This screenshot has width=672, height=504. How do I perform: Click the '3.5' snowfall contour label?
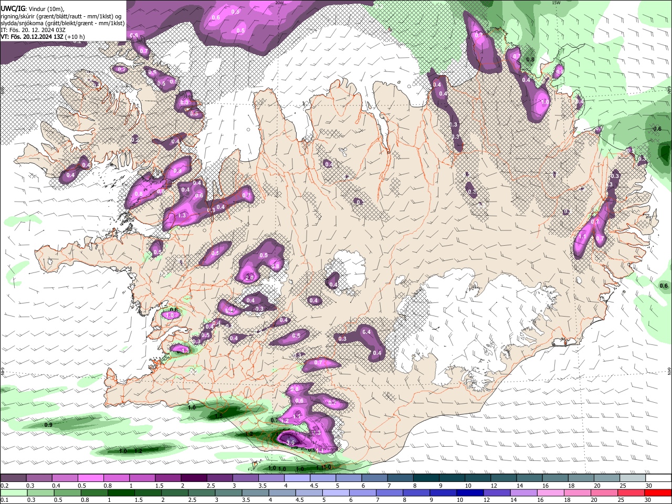(291, 443)
